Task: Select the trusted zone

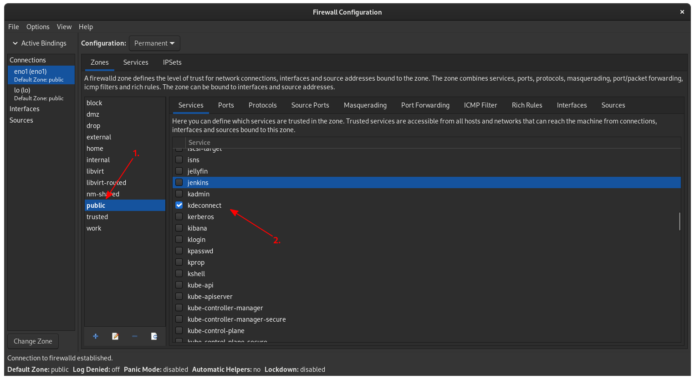Action: pos(97,216)
